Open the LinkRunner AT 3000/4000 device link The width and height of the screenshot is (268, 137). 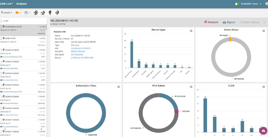tap(82, 58)
